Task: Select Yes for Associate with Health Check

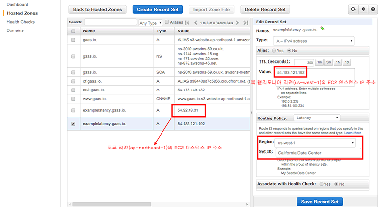Action: click(322, 184)
